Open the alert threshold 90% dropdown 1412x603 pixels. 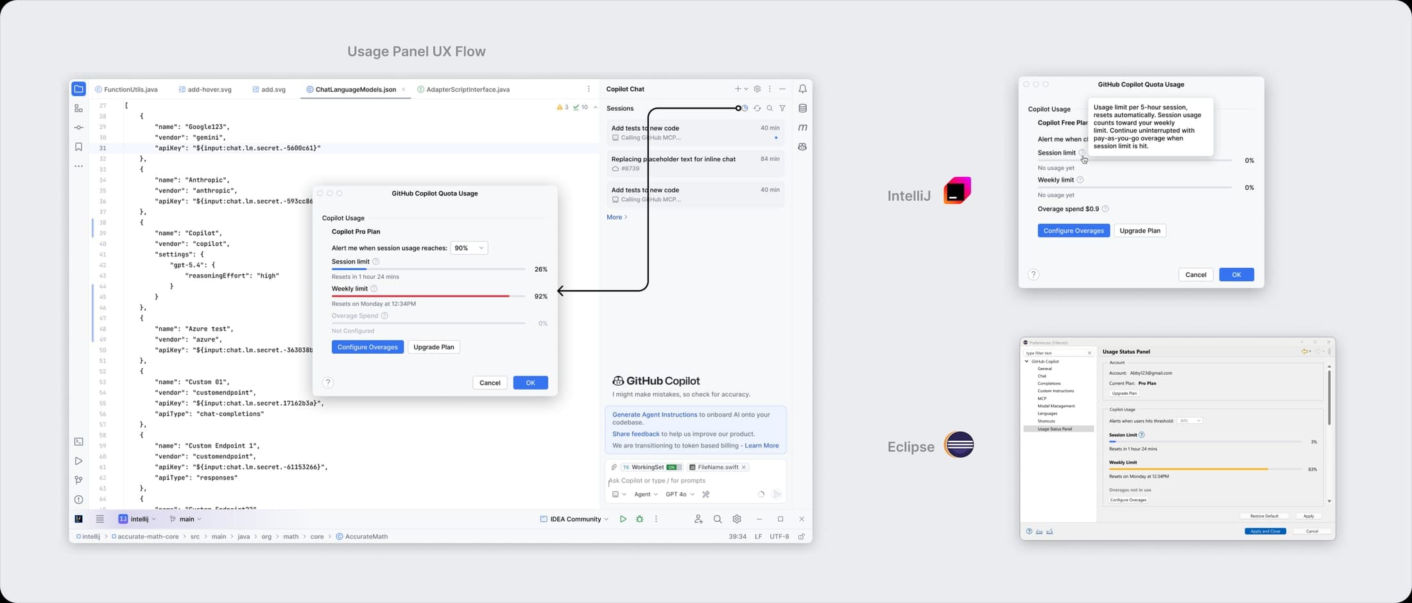(469, 248)
